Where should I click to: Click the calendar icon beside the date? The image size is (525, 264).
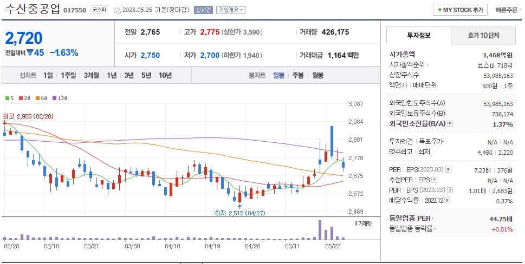pos(117,10)
